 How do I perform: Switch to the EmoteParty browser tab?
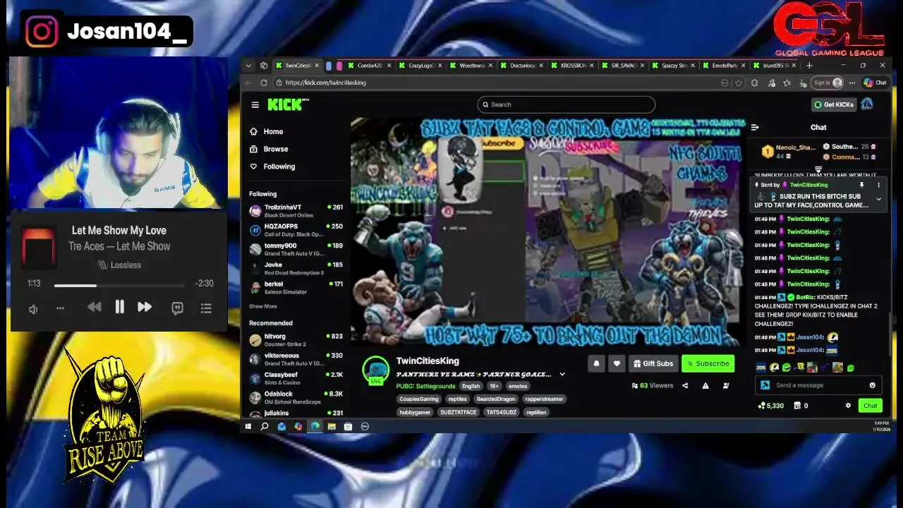[725, 66]
